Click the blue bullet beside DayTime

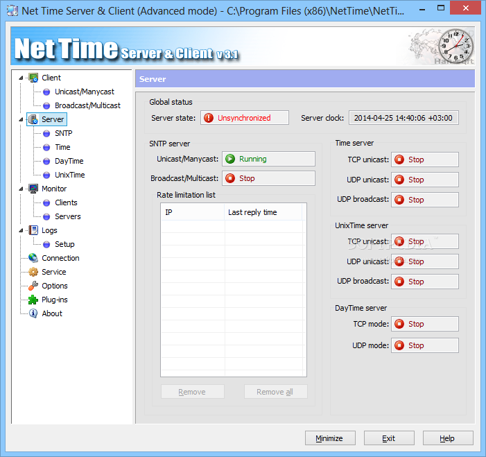pos(46,161)
